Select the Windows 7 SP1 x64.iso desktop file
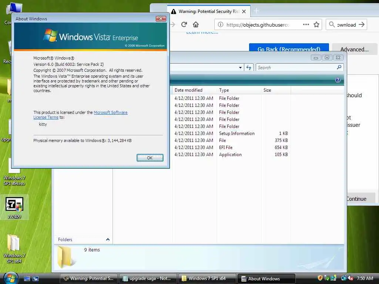 (14, 172)
